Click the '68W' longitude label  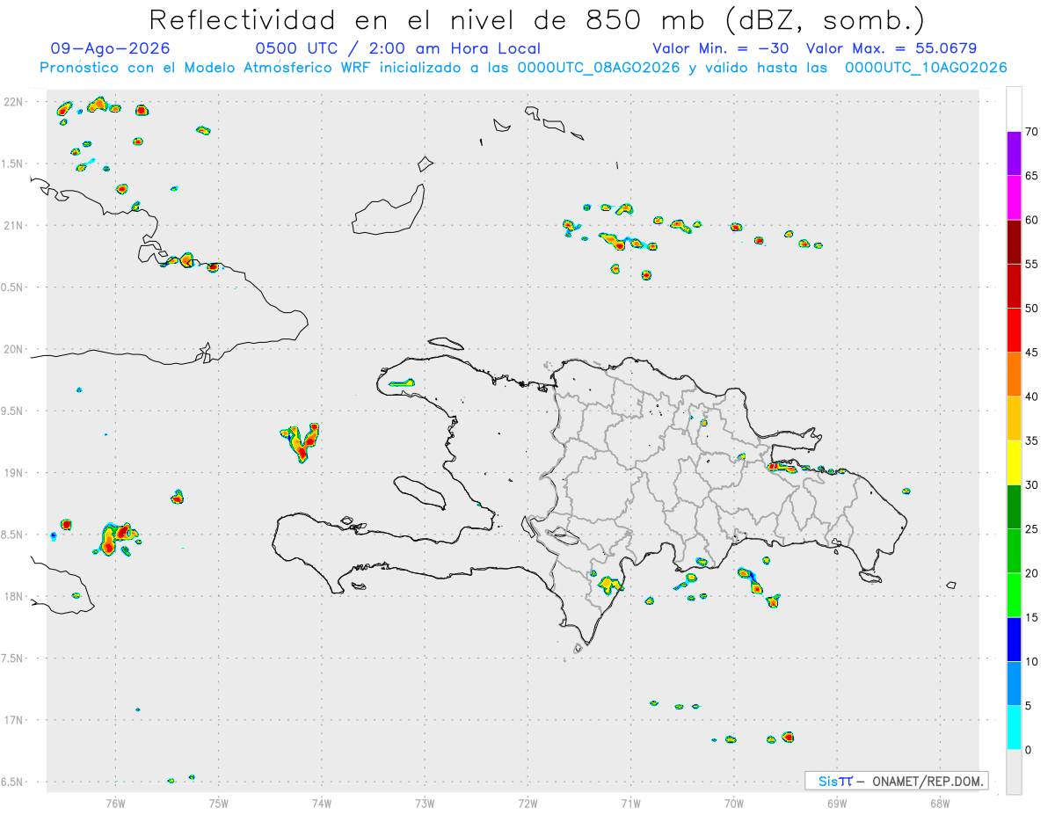click(940, 802)
